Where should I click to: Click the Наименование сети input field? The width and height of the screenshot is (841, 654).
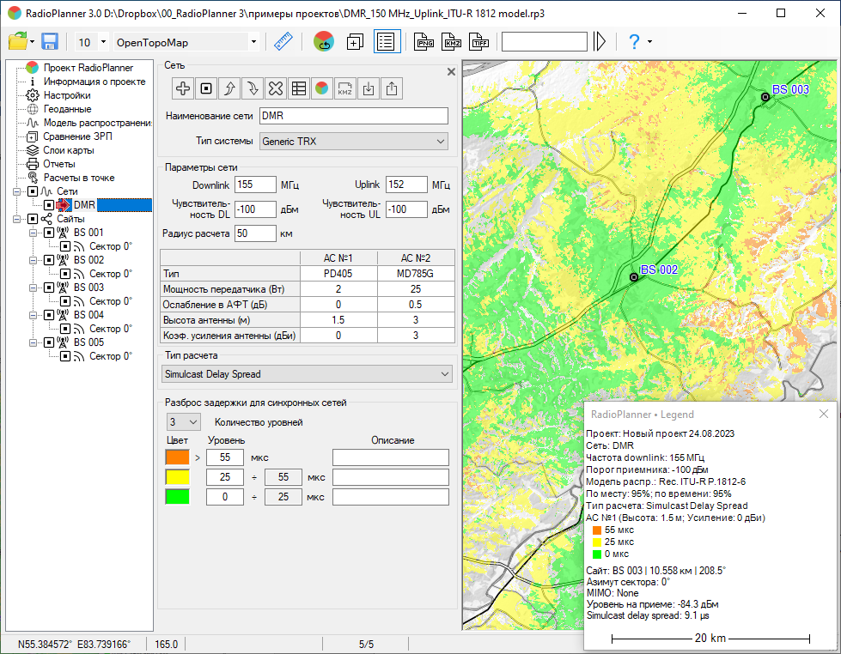click(353, 116)
